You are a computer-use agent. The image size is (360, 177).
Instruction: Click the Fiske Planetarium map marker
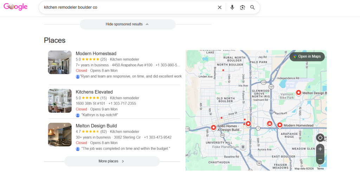(243, 147)
